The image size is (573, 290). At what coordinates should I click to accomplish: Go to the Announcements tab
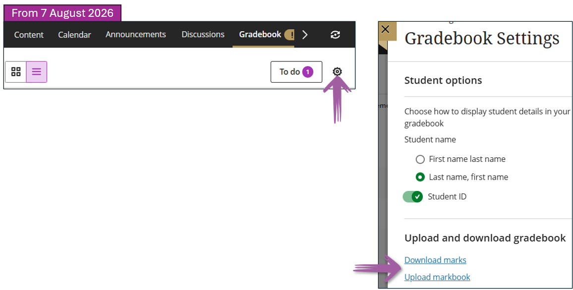tap(136, 34)
